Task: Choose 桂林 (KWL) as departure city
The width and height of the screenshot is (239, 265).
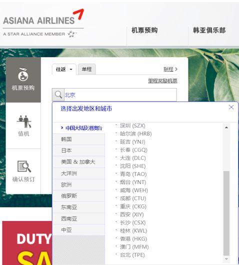Action: 133,230
